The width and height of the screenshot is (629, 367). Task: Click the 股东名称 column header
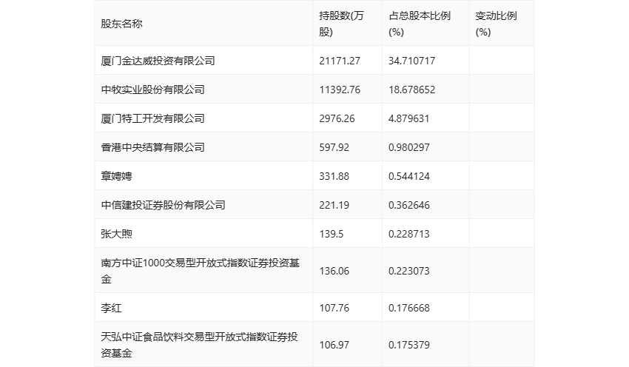tap(121, 24)
